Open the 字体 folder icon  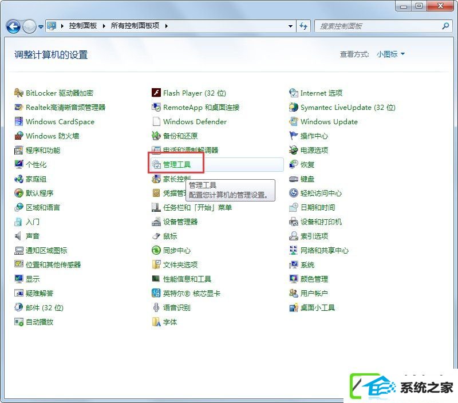coord(156,322)
